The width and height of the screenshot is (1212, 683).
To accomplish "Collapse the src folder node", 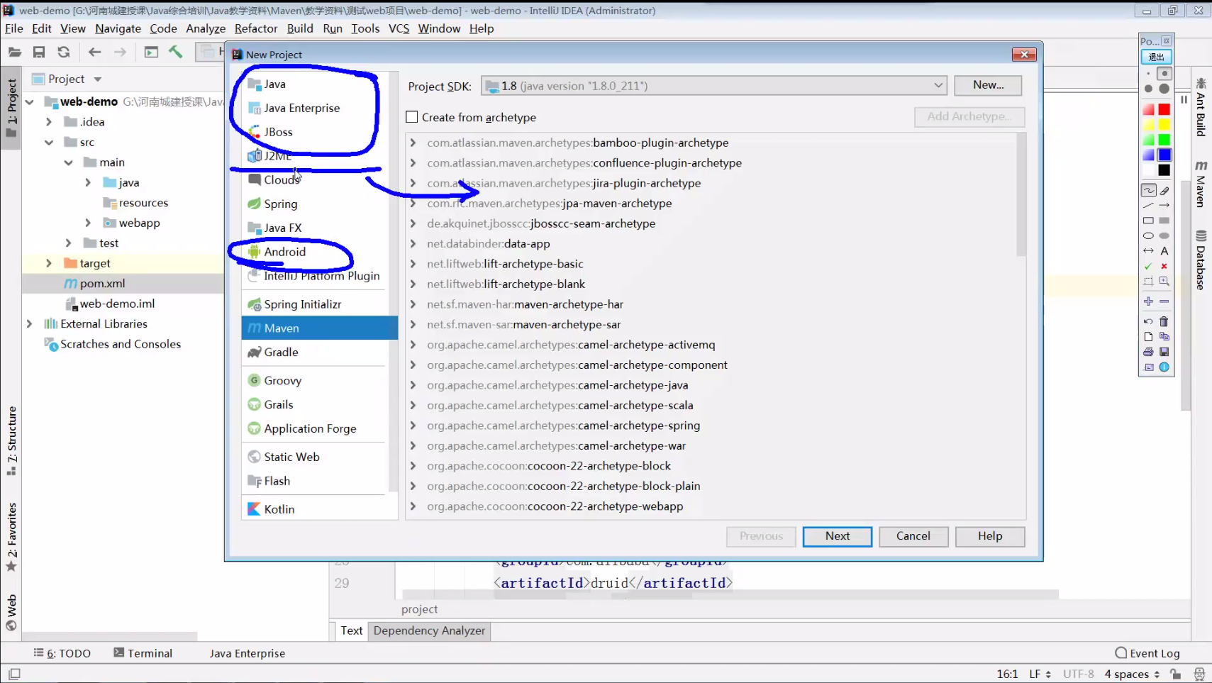I will pos(49,142).
